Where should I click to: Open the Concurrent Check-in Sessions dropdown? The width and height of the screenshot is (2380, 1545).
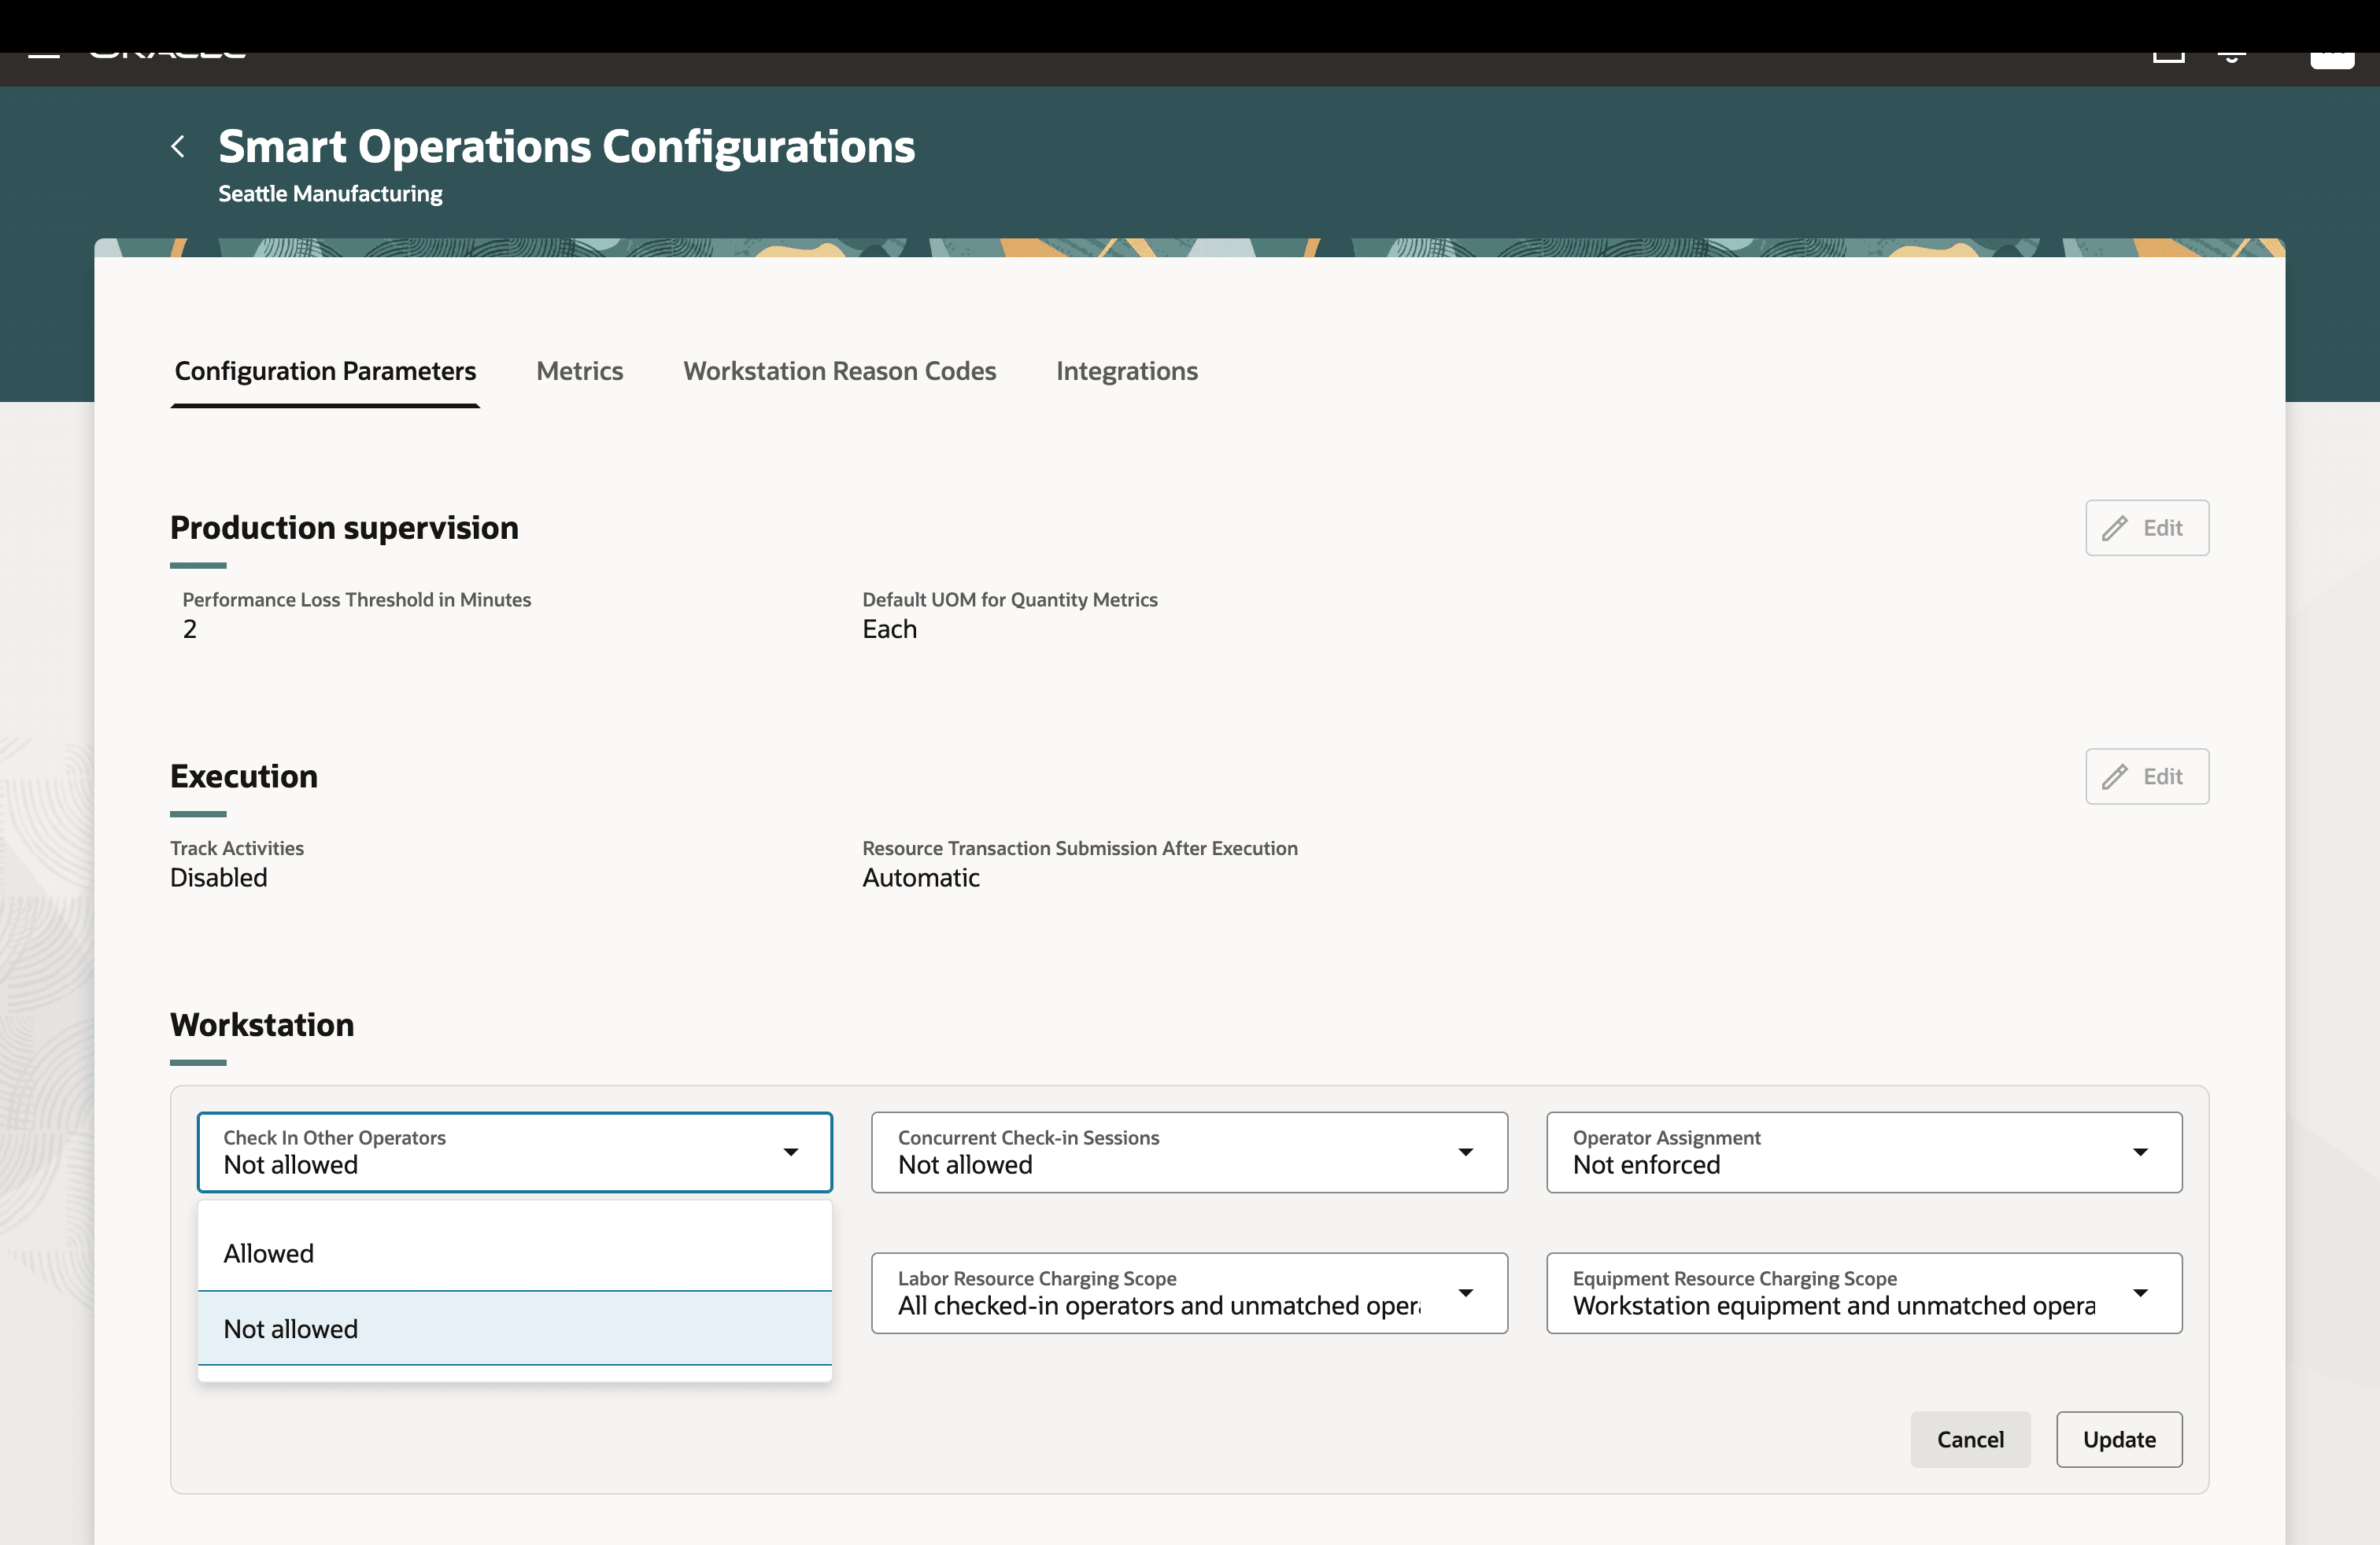point(1189,1152)
